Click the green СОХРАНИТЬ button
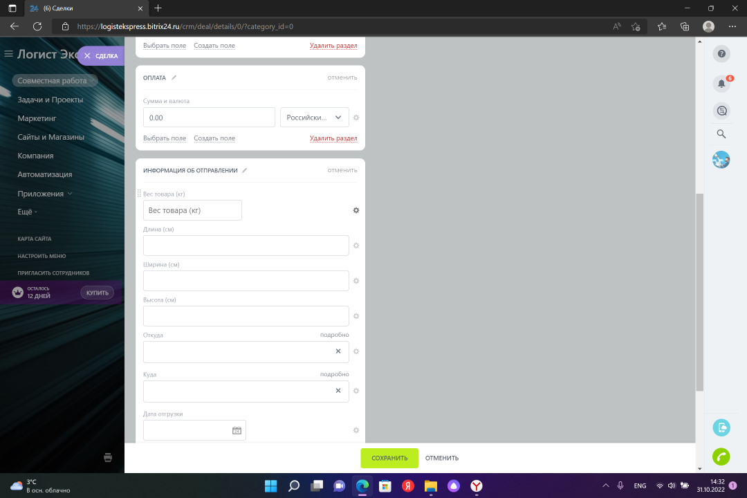 coord(389,458)
